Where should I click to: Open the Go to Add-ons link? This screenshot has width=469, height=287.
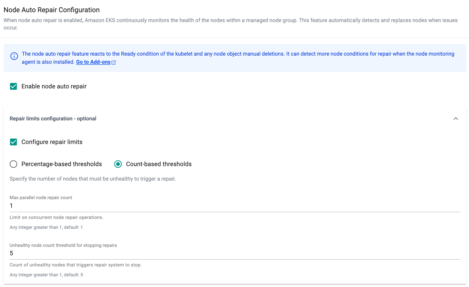click(93, 62)
